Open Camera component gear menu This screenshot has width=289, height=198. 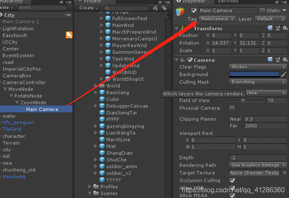(x=285, y=60)
